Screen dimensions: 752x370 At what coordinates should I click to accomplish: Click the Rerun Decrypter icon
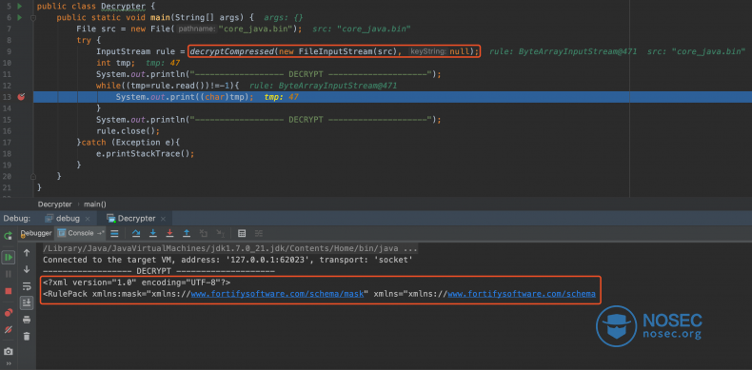pos(9,236)
